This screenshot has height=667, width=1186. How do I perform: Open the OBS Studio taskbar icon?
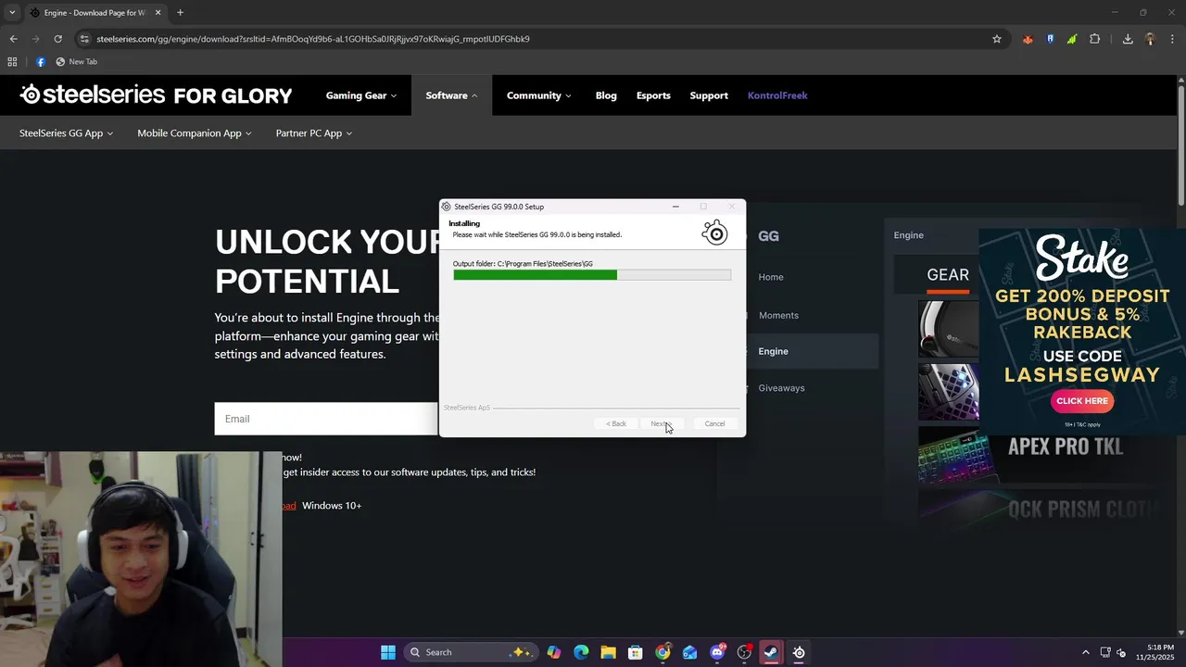[x=744, y=652]
